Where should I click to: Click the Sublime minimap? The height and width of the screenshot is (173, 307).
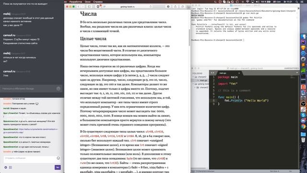[293, 77]
